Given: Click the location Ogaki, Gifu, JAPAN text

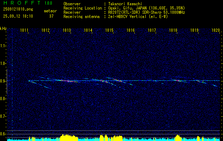Looking at the screenshot, I should (146, 8).
